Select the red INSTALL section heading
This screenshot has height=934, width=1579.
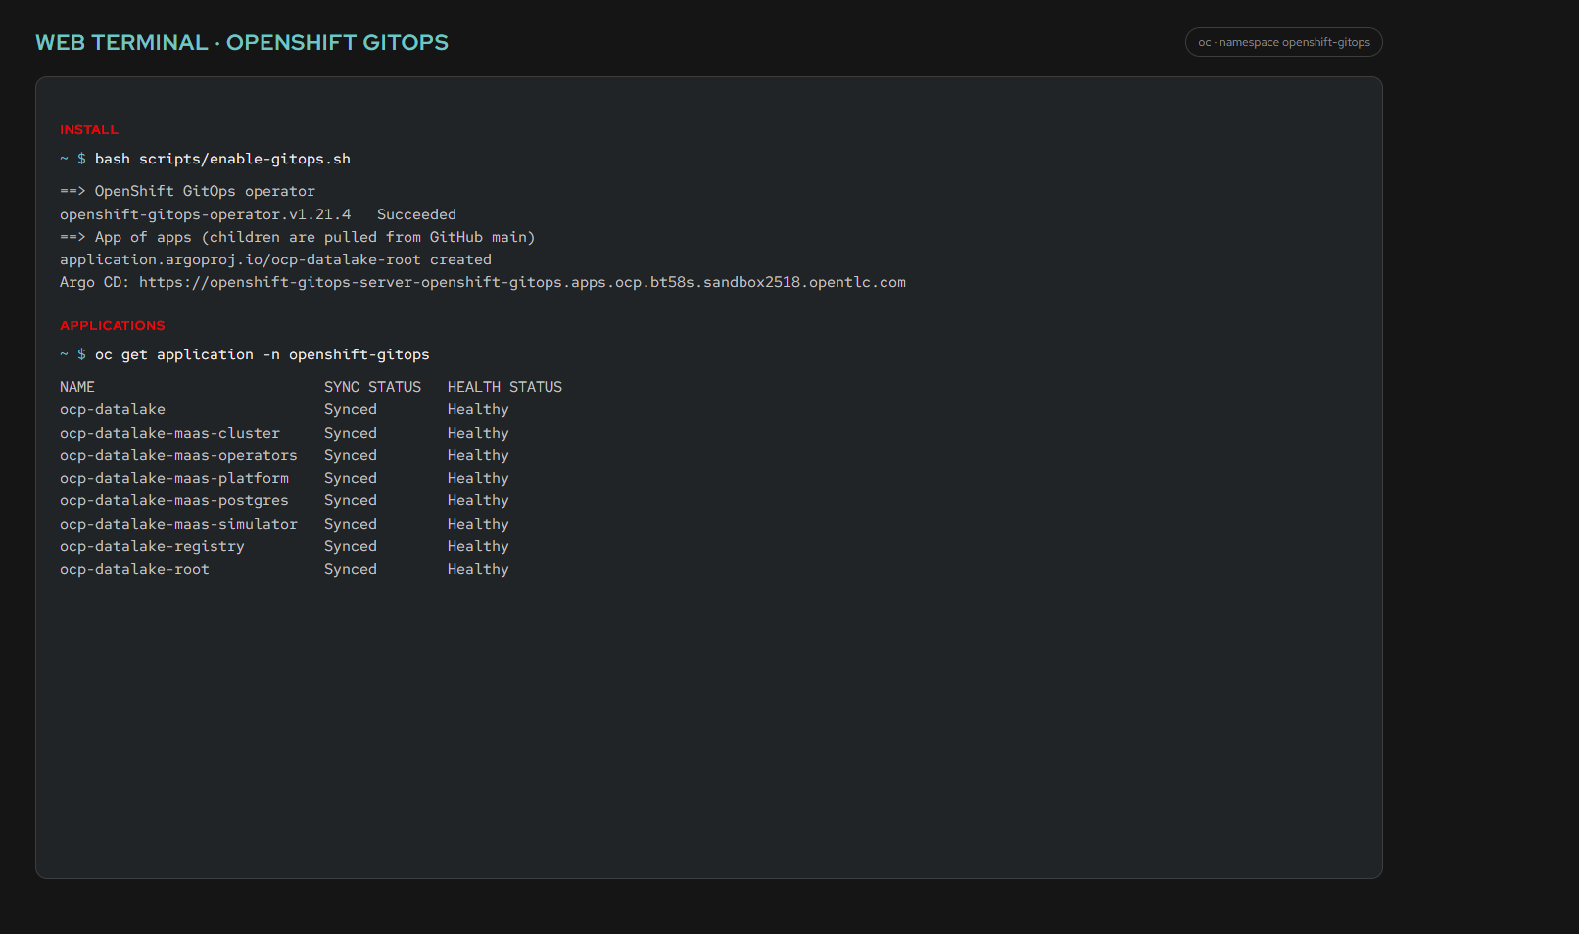tap(89, 129)
